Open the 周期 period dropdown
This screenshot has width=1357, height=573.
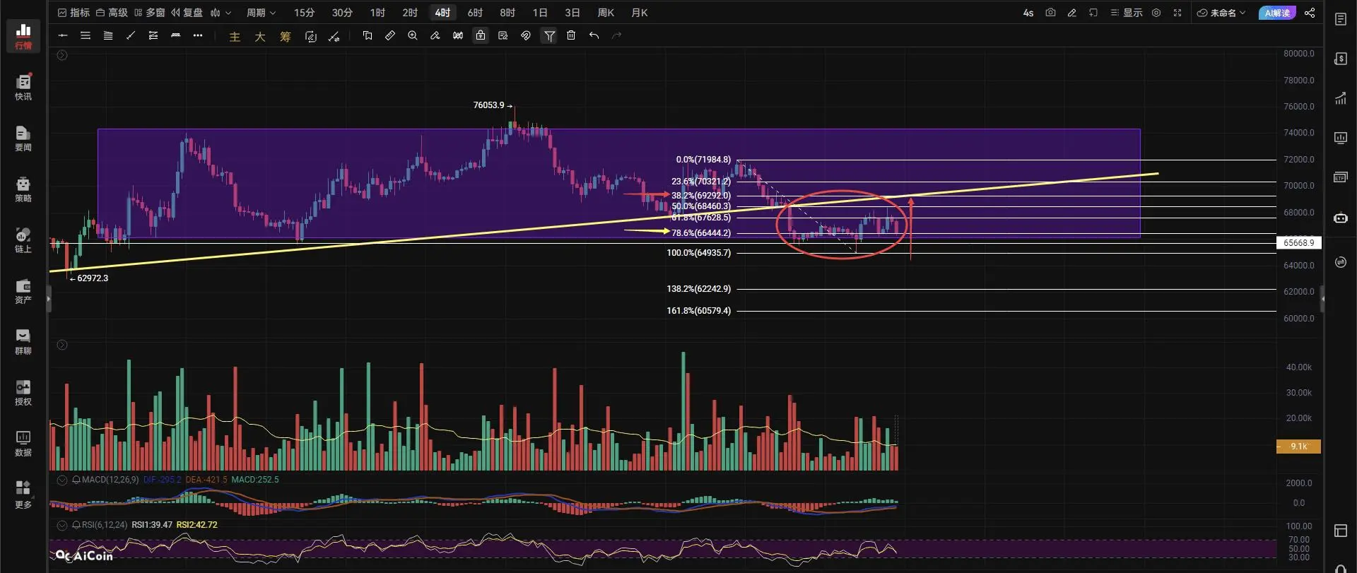click(261, 13)
